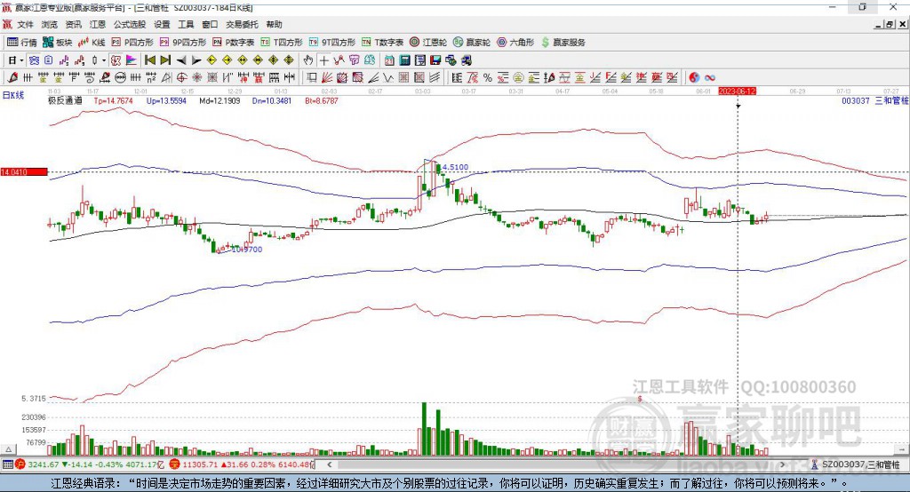
Task: Open the 文件 menu
Action: click(x=26, y=24)
